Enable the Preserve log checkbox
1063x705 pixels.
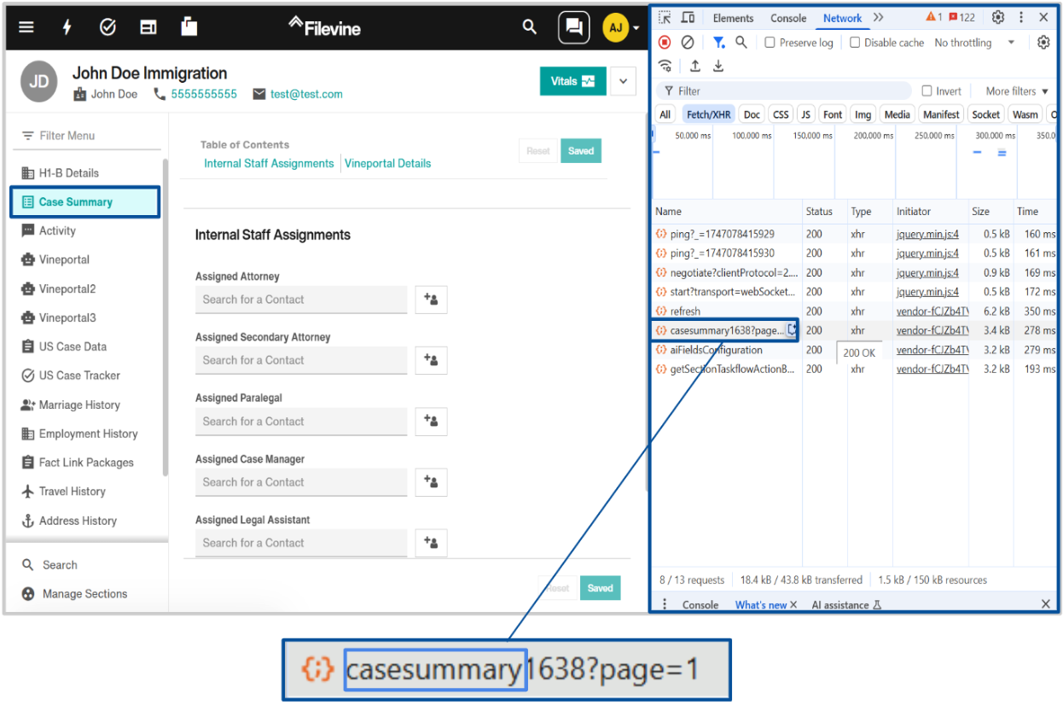tap(770, 43)
